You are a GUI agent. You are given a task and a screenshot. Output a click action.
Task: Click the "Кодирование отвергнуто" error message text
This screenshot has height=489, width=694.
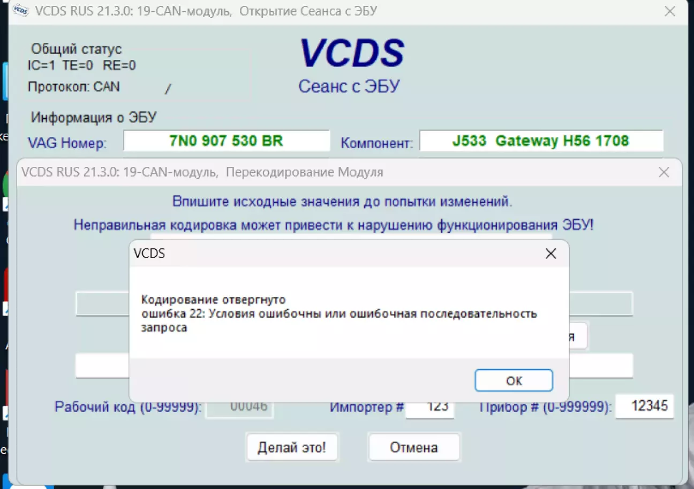pos(214,299)
